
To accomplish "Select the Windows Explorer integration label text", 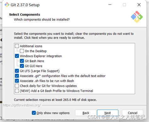I will [41, 56].
